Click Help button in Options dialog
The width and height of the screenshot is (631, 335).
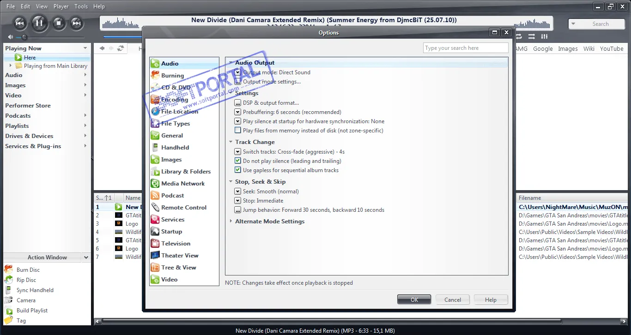click(x=491, y=299)
